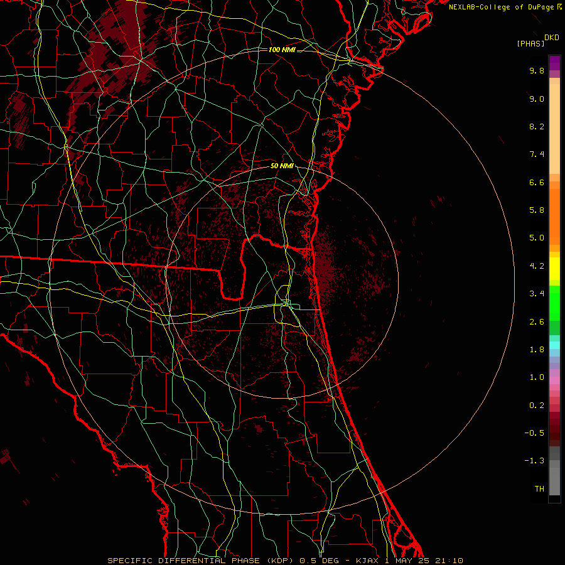Click the pink segment of color scale
Image resolution: width=565 pixels, height=565 pixels.
point(554,380)
